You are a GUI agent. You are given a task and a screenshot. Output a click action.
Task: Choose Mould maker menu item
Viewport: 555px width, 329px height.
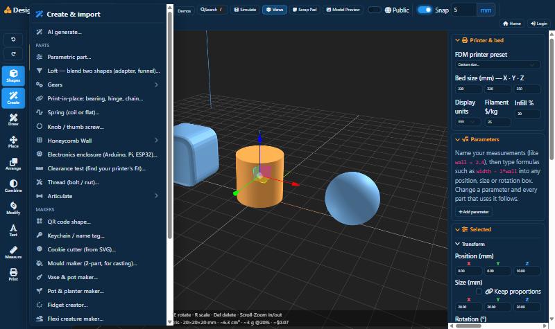tap(99, 263)
